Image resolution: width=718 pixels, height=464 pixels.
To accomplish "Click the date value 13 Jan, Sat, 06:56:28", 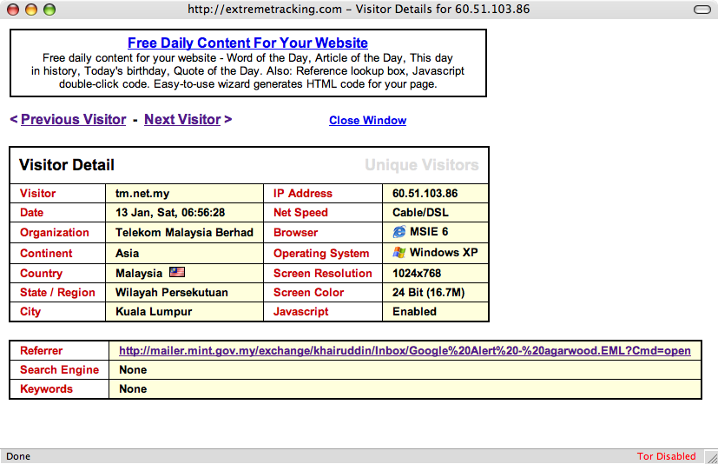I will (170, 213).
